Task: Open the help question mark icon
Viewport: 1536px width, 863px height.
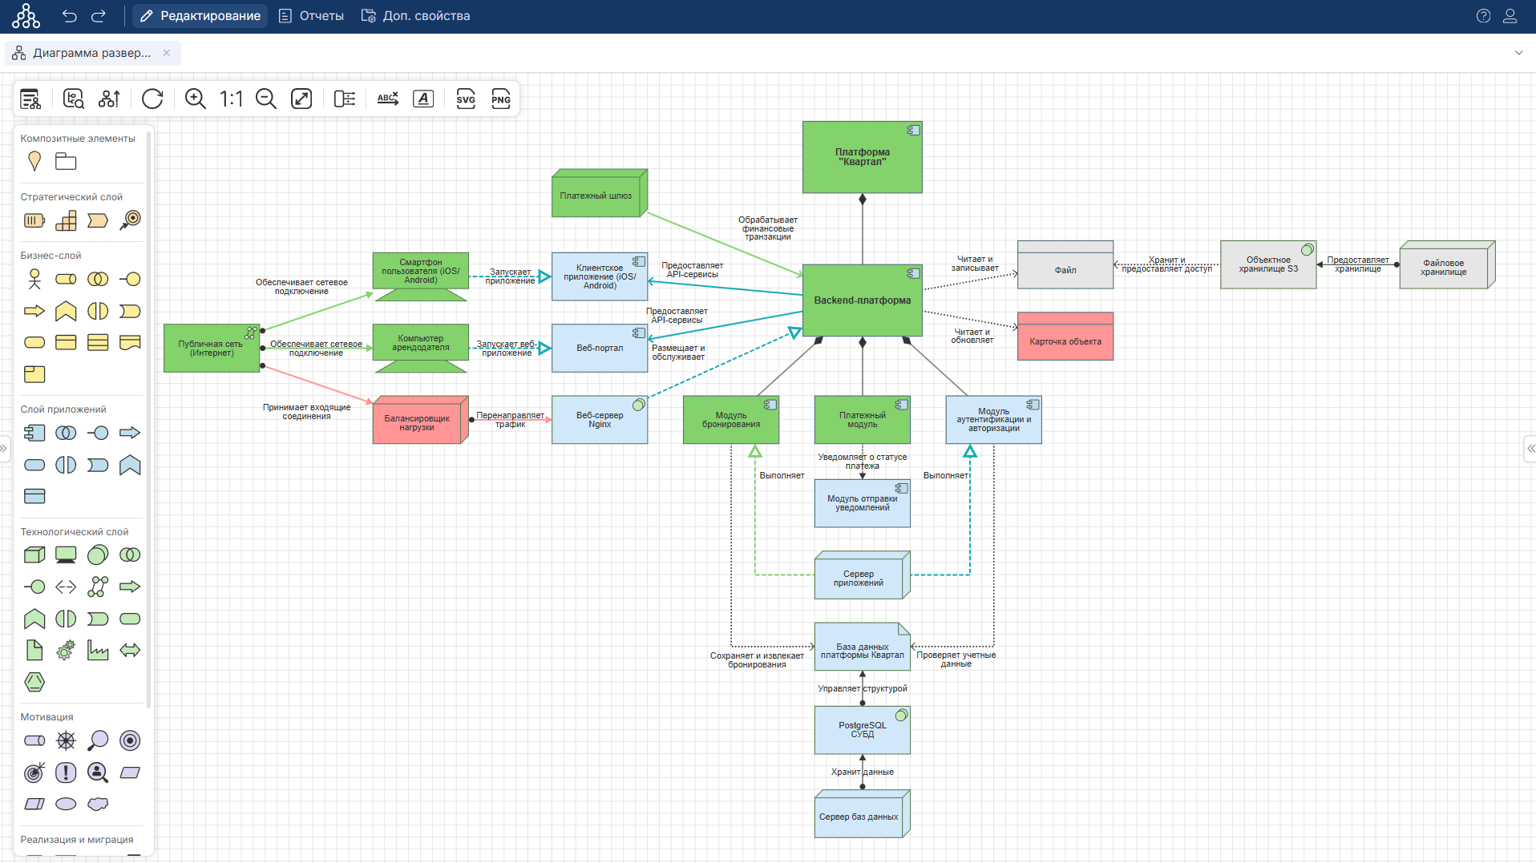Action: pos(1483,16)
